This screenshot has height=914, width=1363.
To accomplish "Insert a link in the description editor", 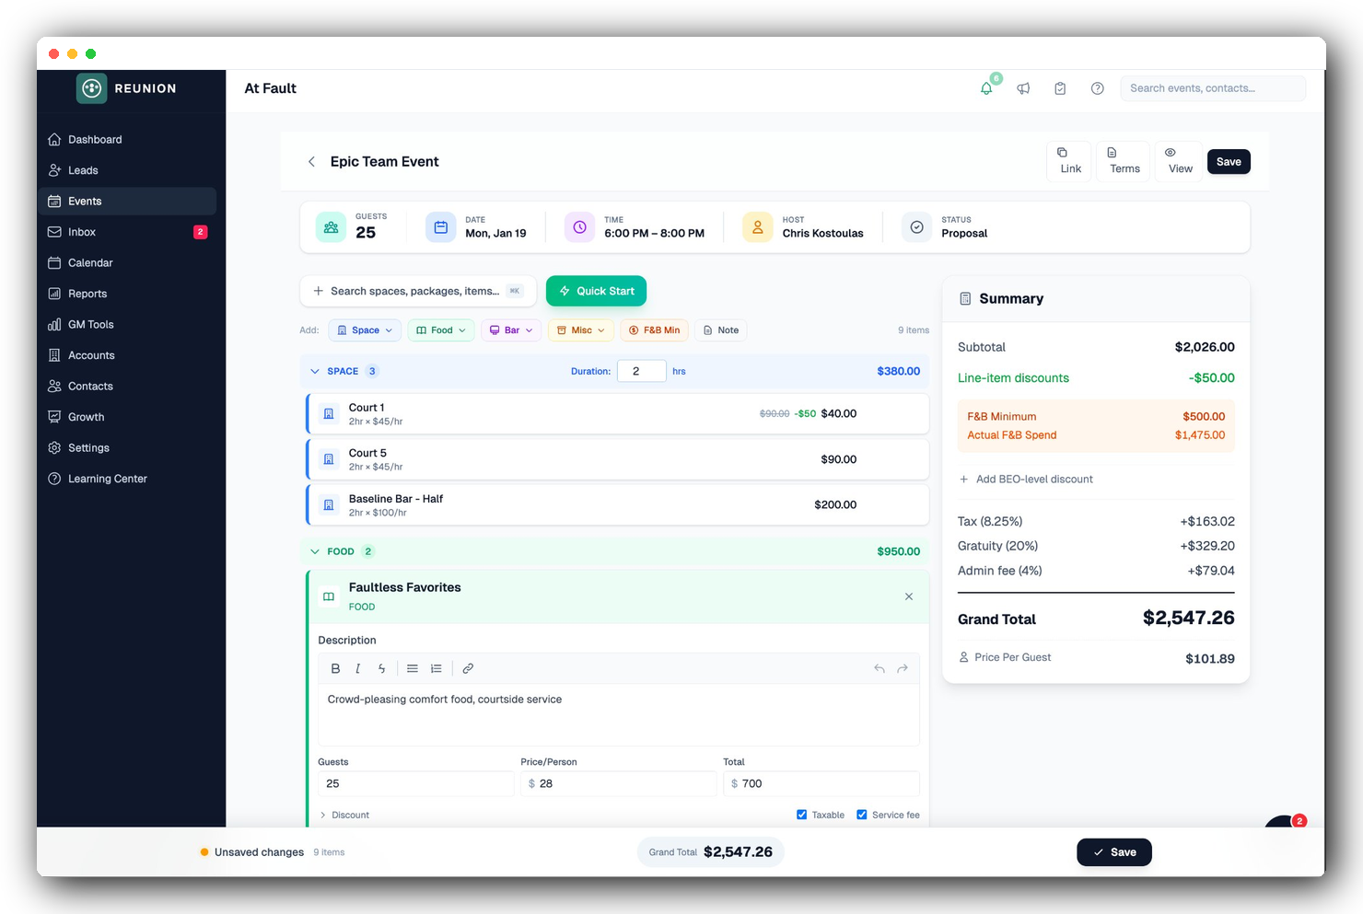I will (x=468, y=668).
